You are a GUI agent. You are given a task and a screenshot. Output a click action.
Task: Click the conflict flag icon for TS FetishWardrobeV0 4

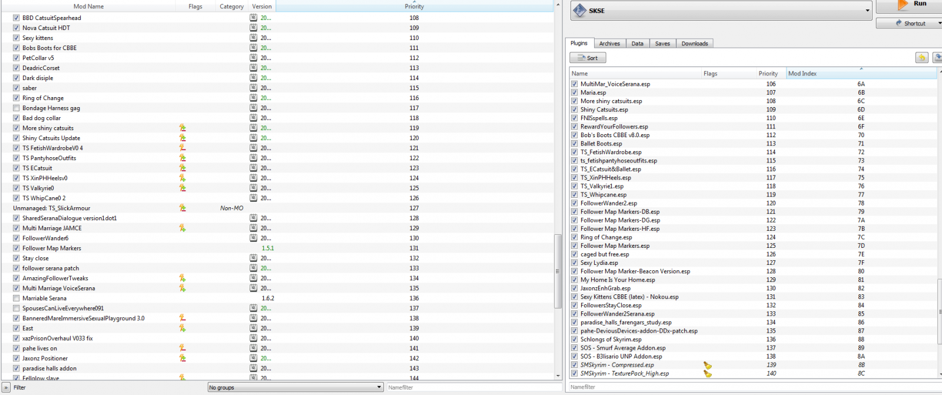point(183,148)
